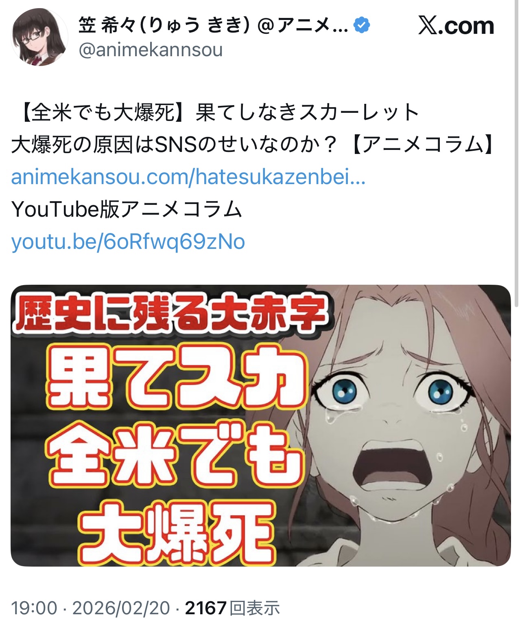Click the tweet line 大爆死の原因はSNSのせいなのか
The width and height of the screenshot is (522, 633).
pyautogui.click(x=175, y=145)
